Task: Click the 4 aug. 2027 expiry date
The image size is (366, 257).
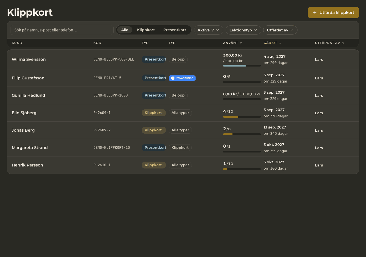Action: (274, 57)
